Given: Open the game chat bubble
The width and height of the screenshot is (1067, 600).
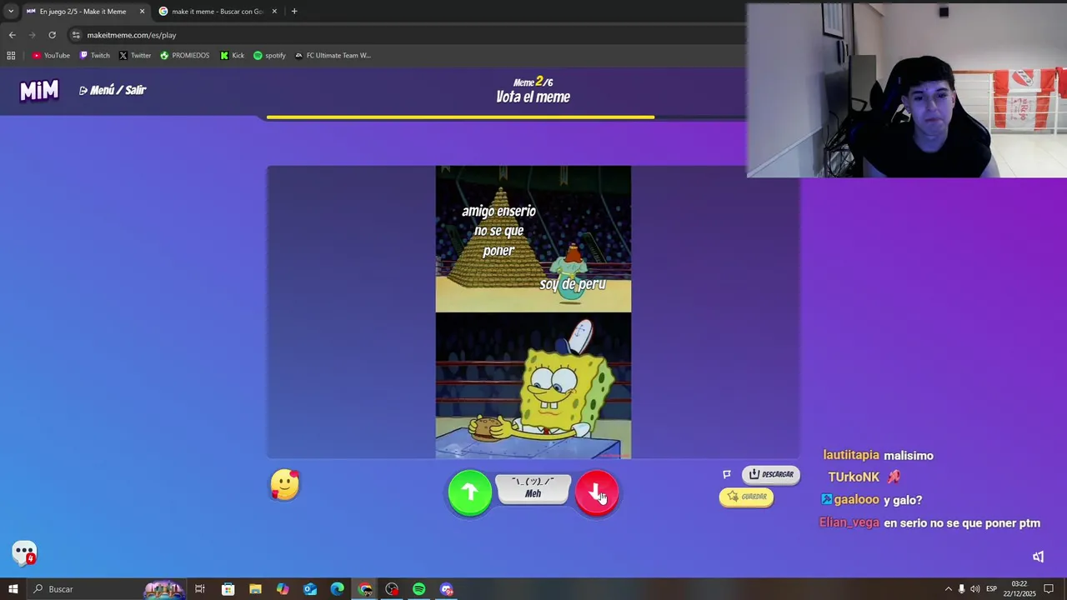Looking at the screenshot, I should click(x=24, y=552).
